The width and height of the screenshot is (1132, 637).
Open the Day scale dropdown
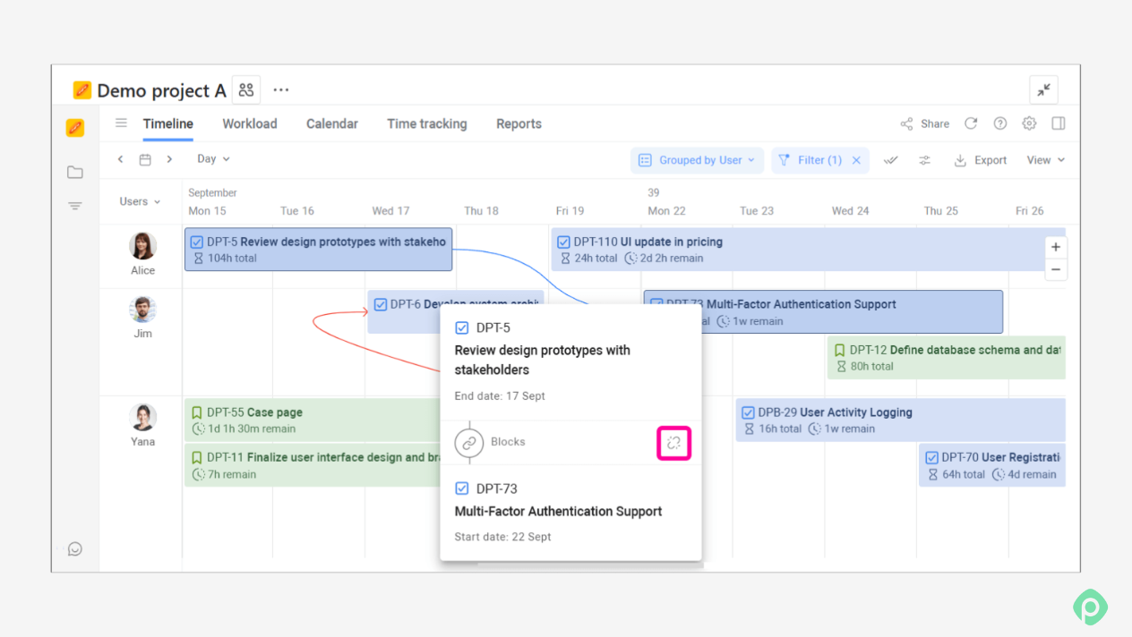[213, 158]
